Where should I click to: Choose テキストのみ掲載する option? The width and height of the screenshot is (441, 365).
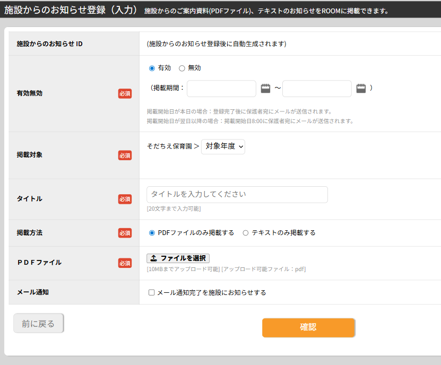[x=245, y=233]
